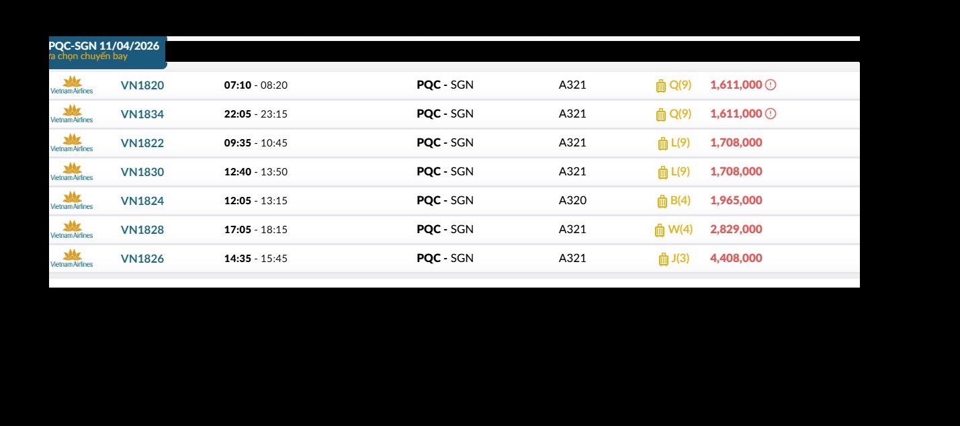
Task: Open flight number VN1820 link
Action: pos(142,85)
